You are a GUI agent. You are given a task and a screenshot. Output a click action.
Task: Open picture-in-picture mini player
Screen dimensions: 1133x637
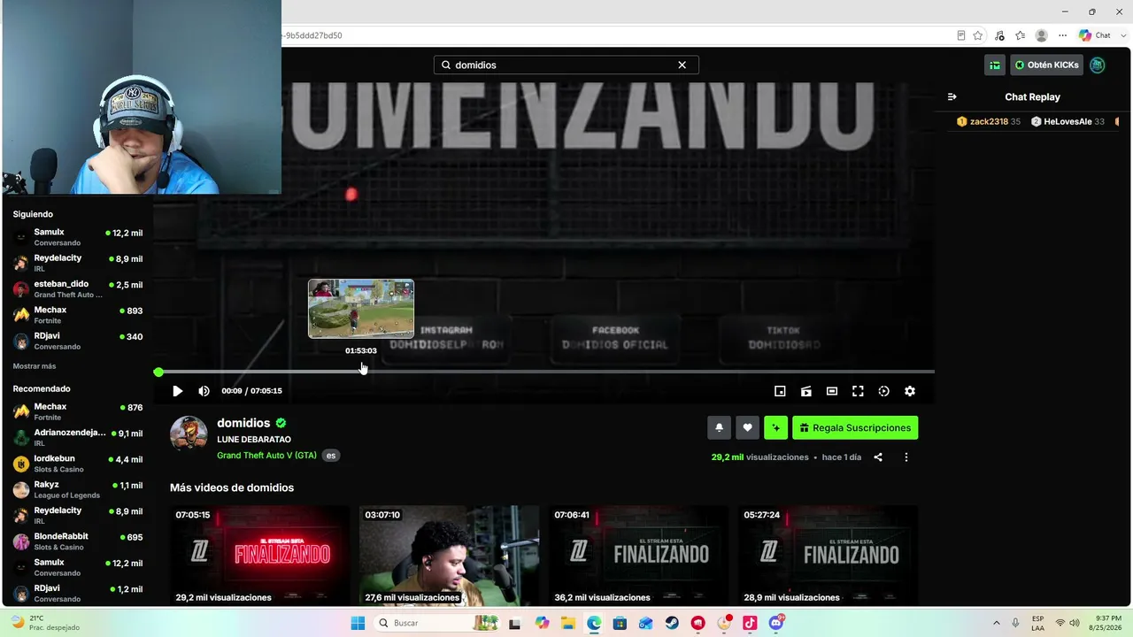click(x=780, y=391)
